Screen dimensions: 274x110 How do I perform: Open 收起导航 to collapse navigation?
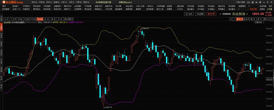(263, 6)
